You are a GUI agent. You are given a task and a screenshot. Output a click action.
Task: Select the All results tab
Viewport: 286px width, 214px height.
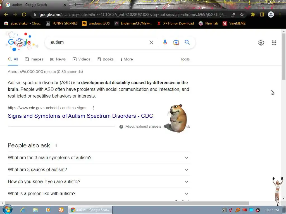point(13,59)
